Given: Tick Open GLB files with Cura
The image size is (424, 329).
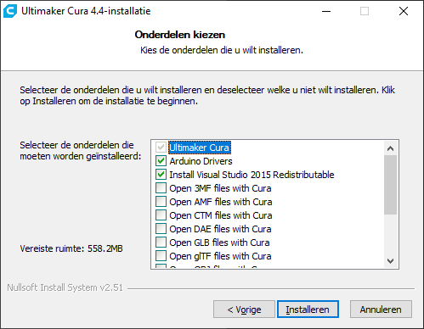Looking at the screenshot, I should tap(161, 243).
